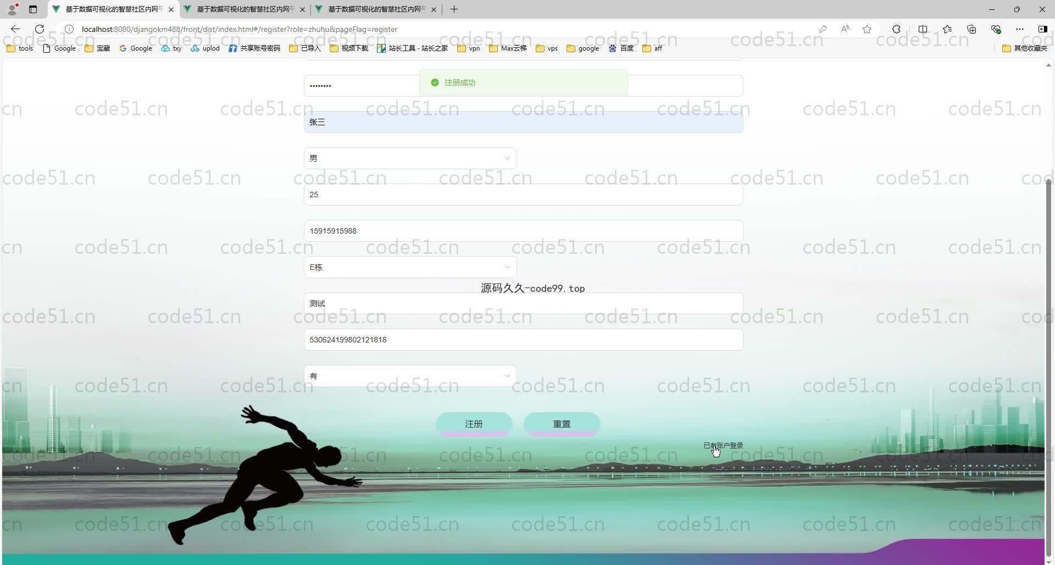This screenshot has height=565, width=1055.
Task: View site information icon in address bar
Action: click(x=69, y=29)
